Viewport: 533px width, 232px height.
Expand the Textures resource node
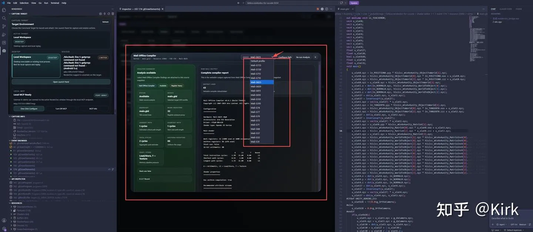click(x=11, y=211)
